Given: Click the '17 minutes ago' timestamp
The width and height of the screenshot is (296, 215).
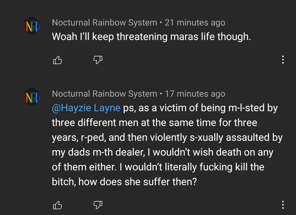Looking at the screenshot, I should click(x=195, y=94).
